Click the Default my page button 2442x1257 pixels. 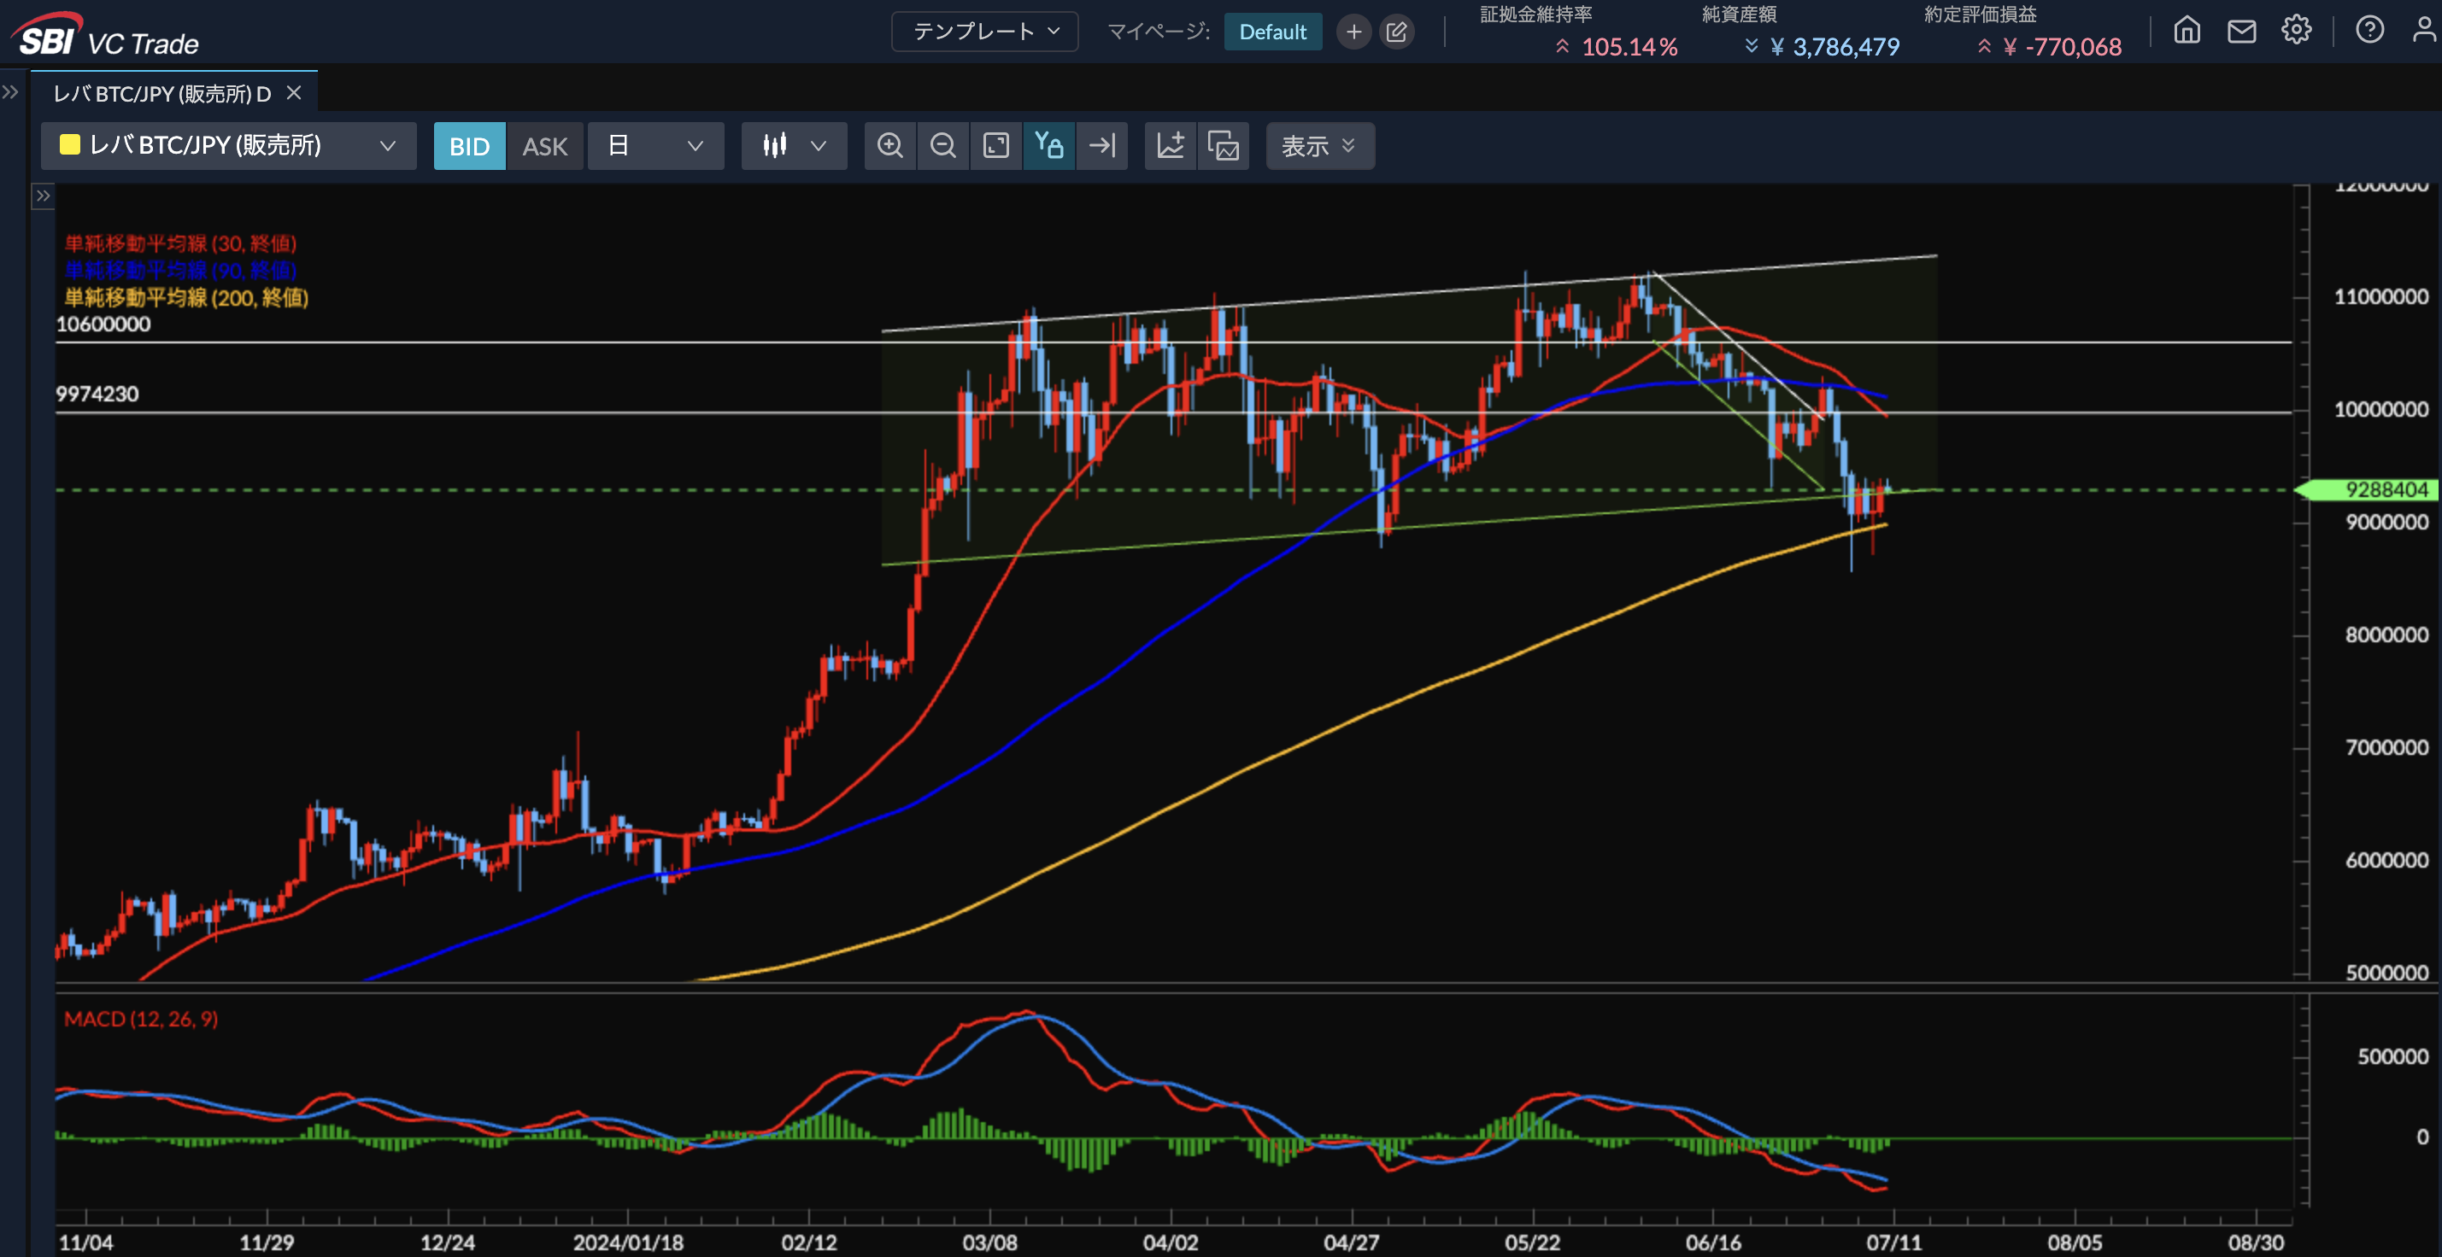pyautogui.click(x=1272, y=32)
